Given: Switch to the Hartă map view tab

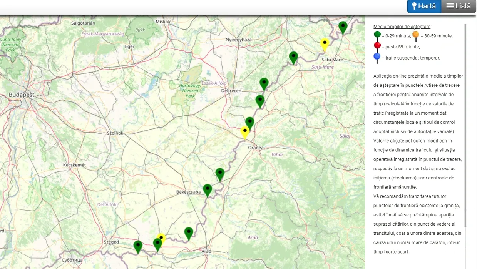Looking at the screenshot, I should click(424, 6).
